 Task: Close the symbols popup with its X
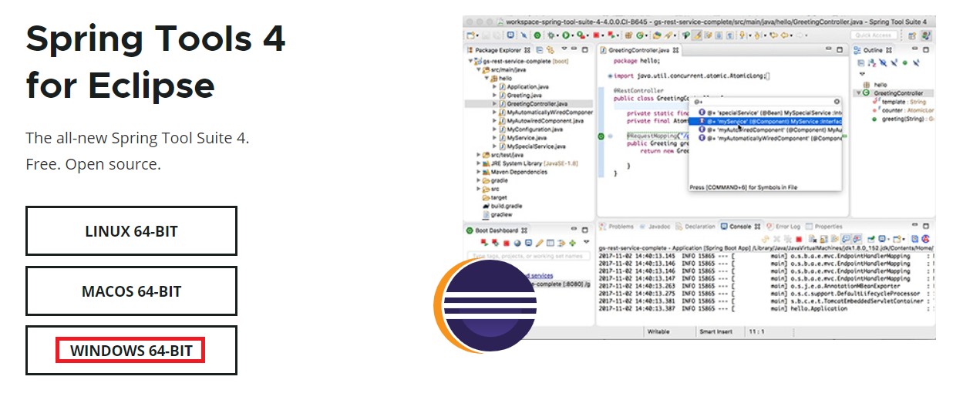tap(837, 101)
